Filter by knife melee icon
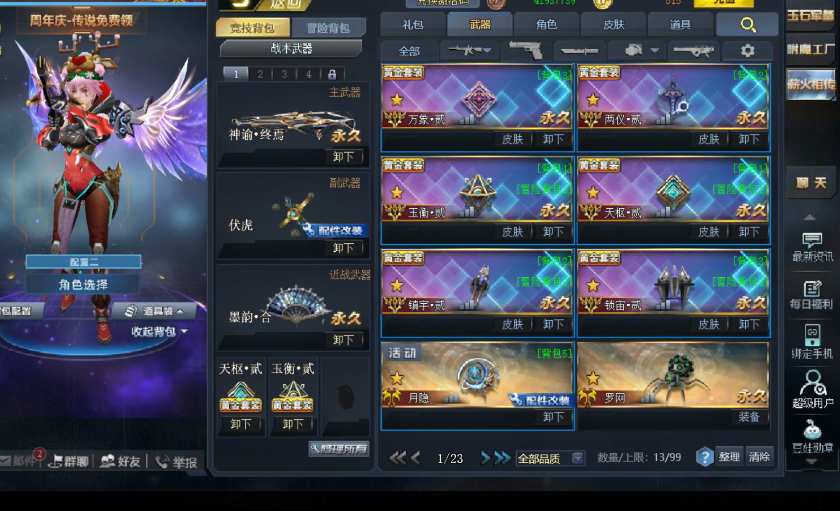The image size is (840, 511). [x=579, y=50]
